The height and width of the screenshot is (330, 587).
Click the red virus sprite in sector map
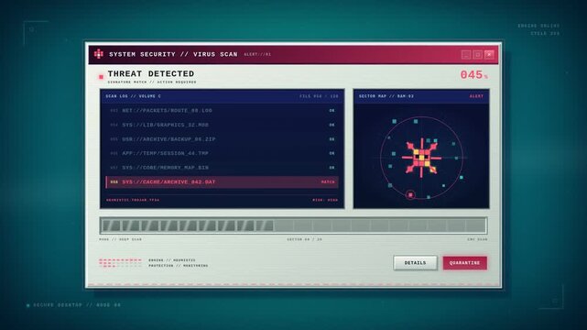(x=421, y=158)
